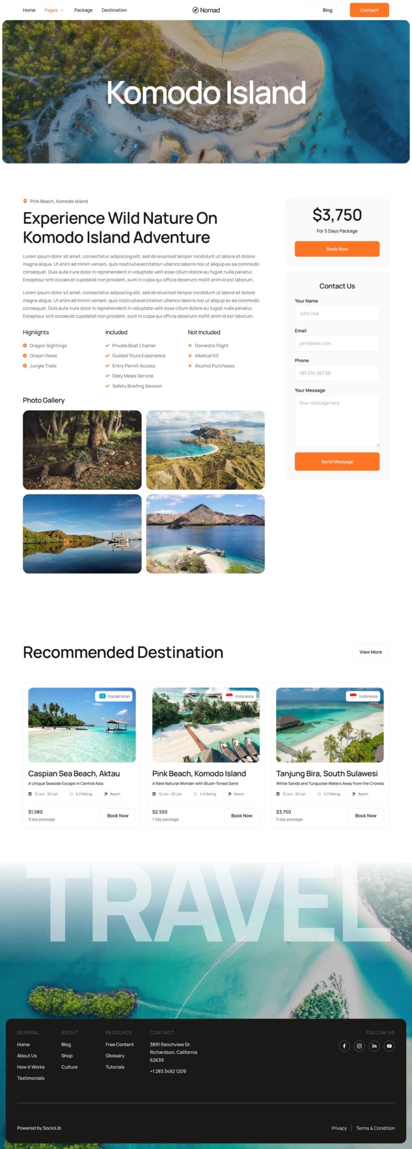Focus the Your Message text area
This screenshot has width=412, height=1149.
pyautogui.click(x=337, y=421)
